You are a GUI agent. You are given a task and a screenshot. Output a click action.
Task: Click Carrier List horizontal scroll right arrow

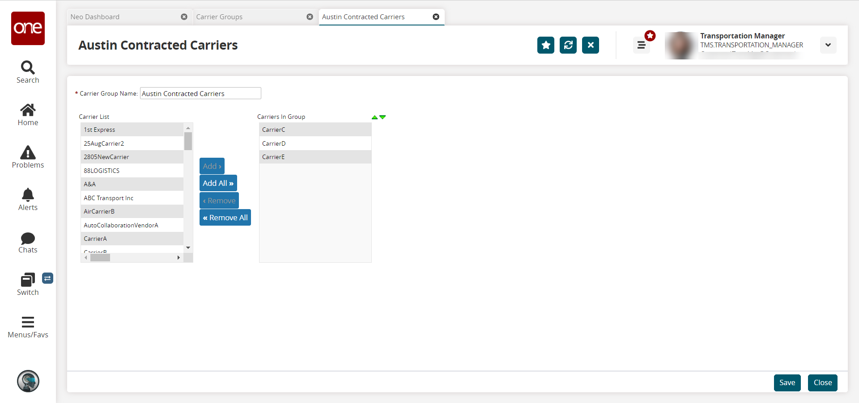(x=179, y=257)
